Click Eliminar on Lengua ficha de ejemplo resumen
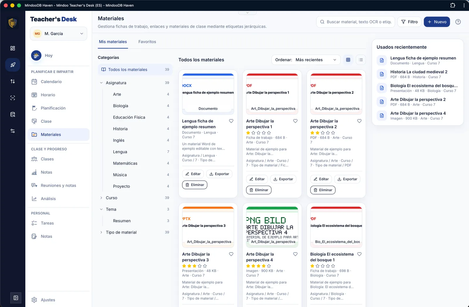 click(195, 185)
